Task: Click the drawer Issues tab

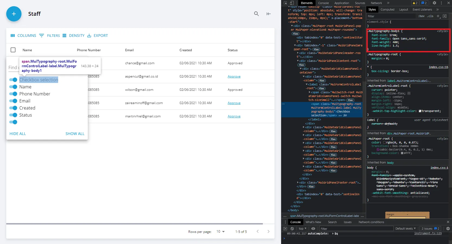Action: pyautogui.click(x=347, y=222)
